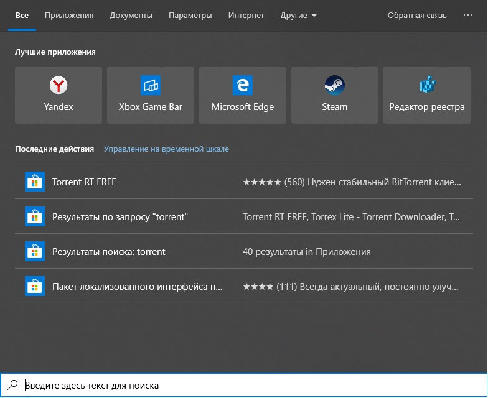Select Результаты поиска: torrent entry
488x398 pixels.
coord(244,251)
